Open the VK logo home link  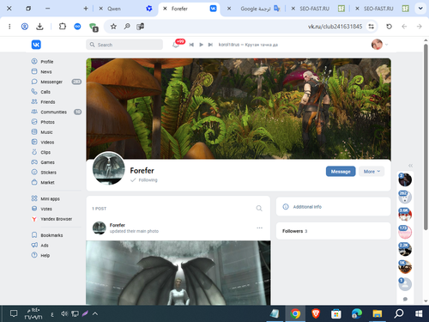[36, 45]
